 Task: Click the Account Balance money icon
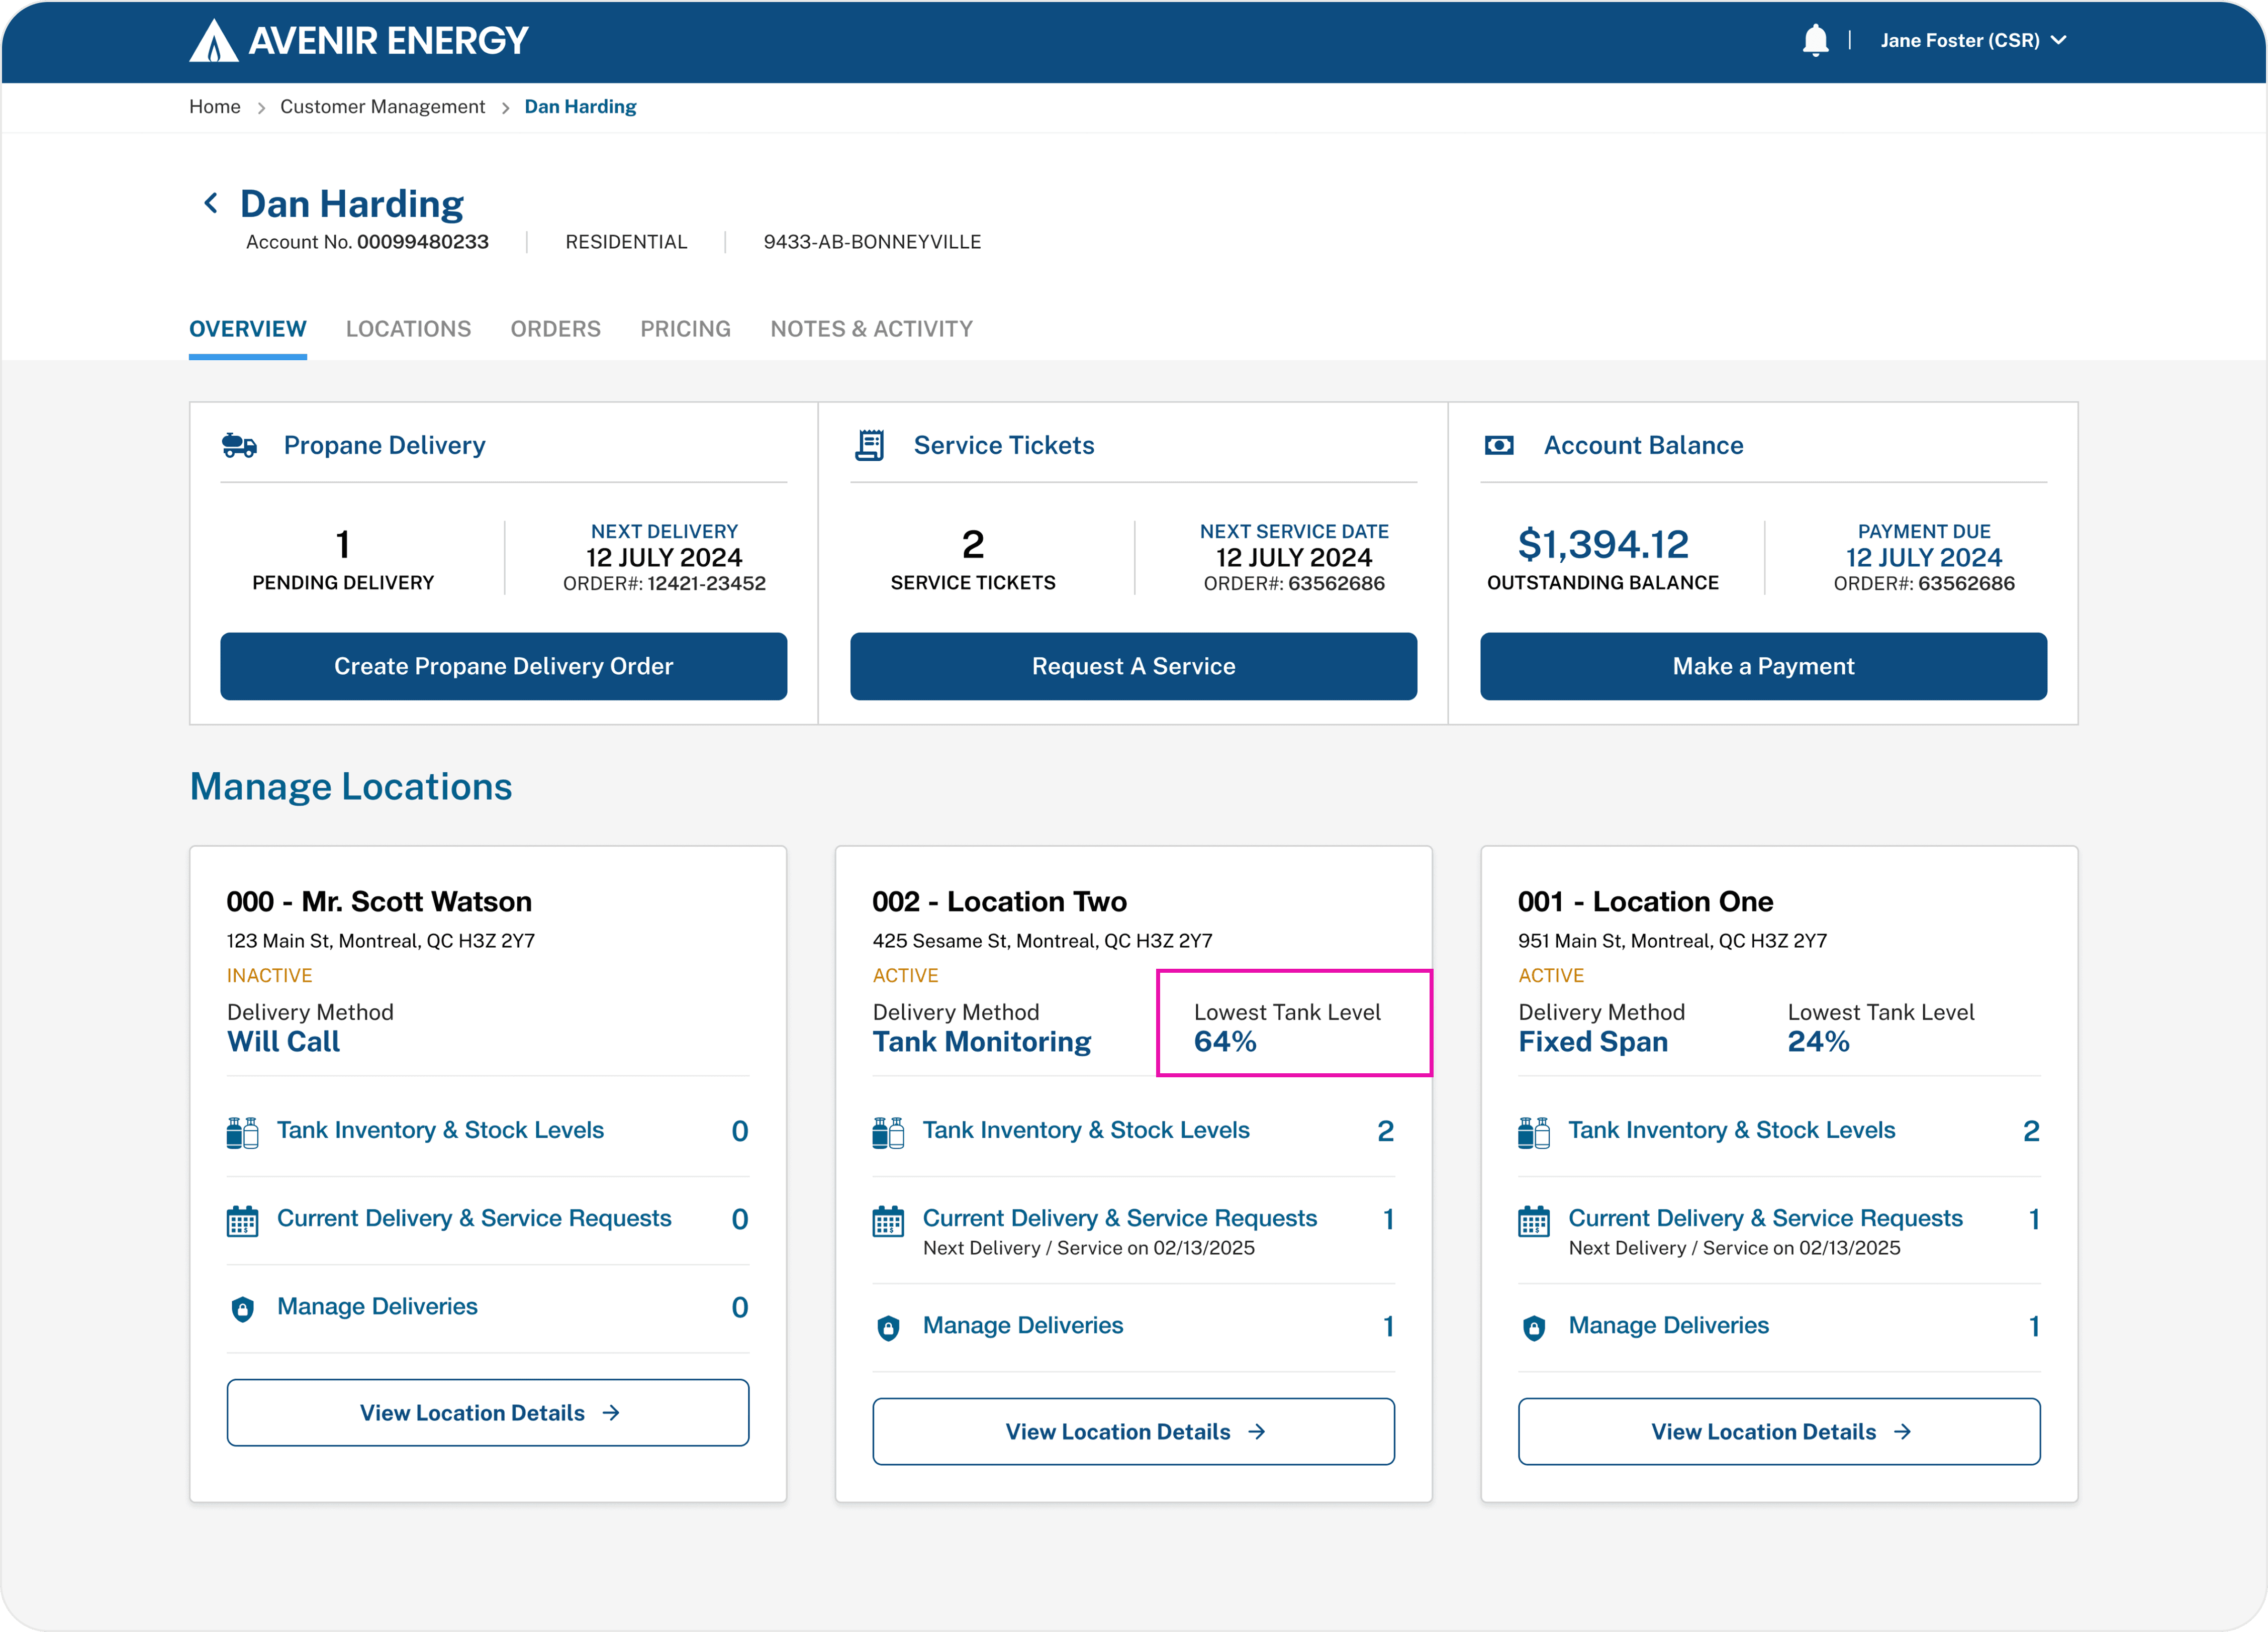click(x=1499, y=446)
